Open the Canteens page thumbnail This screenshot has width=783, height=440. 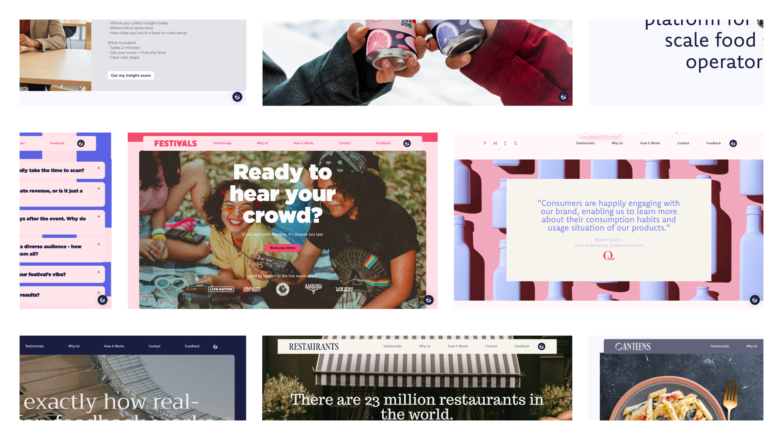point(676,378)
